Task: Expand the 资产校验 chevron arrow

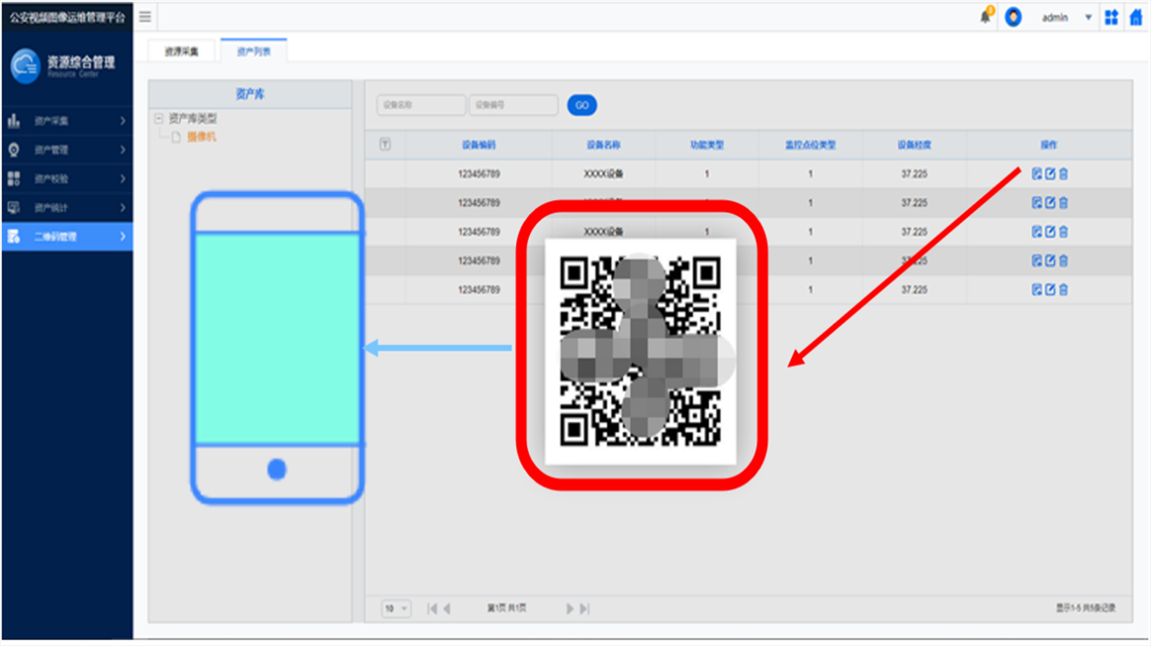Action: pos(123,178)
